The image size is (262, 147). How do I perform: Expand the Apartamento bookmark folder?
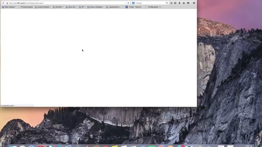[x=115, y=7]
